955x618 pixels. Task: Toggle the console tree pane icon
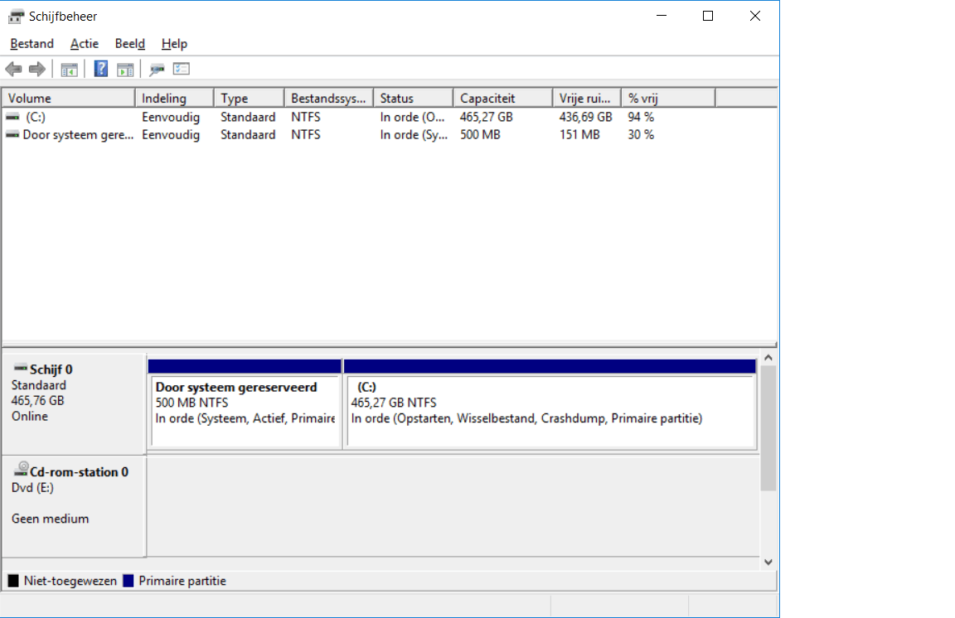70,70
